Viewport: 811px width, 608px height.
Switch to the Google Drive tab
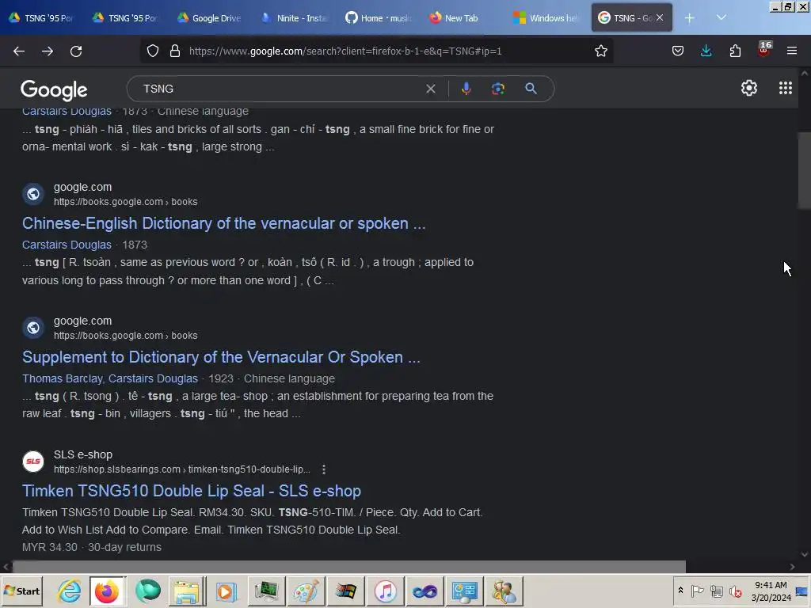(209, 18)
